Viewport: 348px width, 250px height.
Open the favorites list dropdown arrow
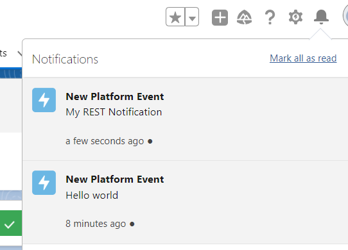(x=192, y=17)
